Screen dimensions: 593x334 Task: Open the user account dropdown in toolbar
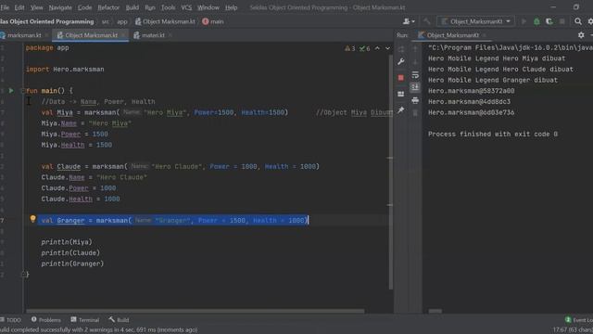[409, 21]
